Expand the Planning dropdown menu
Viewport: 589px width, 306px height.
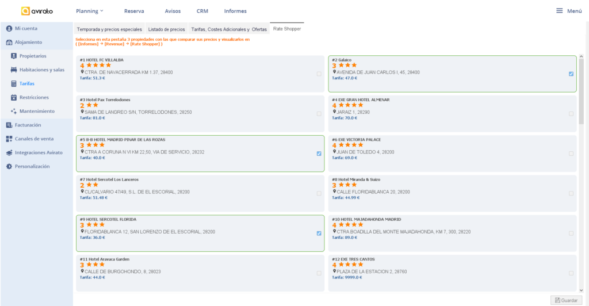89,11
